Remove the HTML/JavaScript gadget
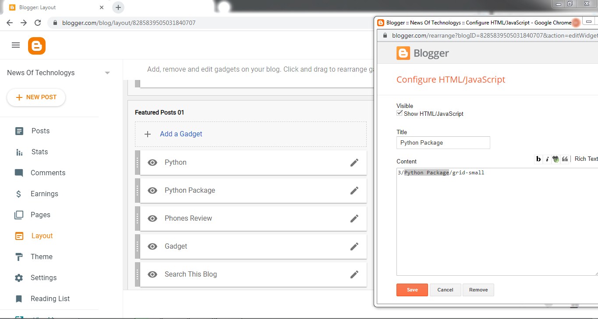This screenshot has width=598, height=319. click(478, 290)
